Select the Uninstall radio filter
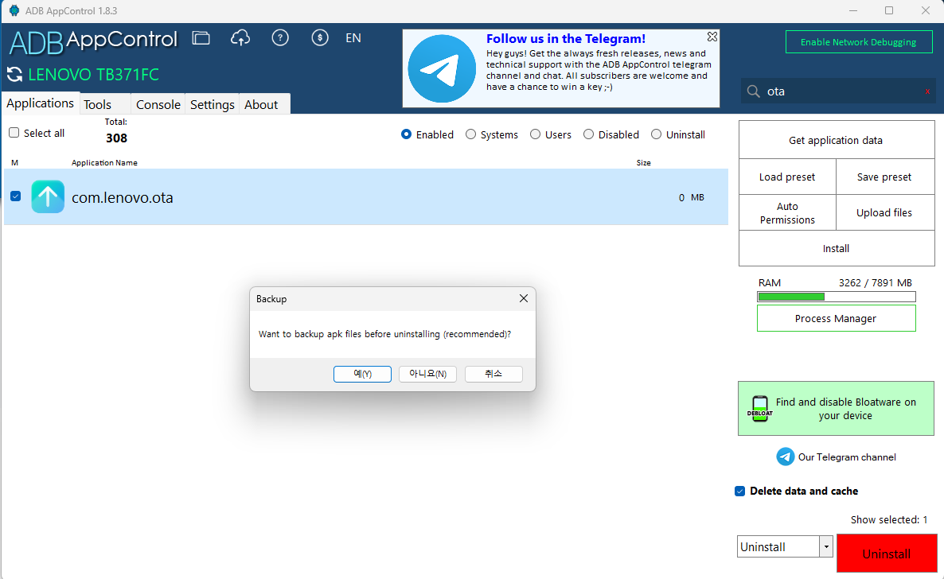The width and height of the screenshot is (944, 579). pos(656,134)
